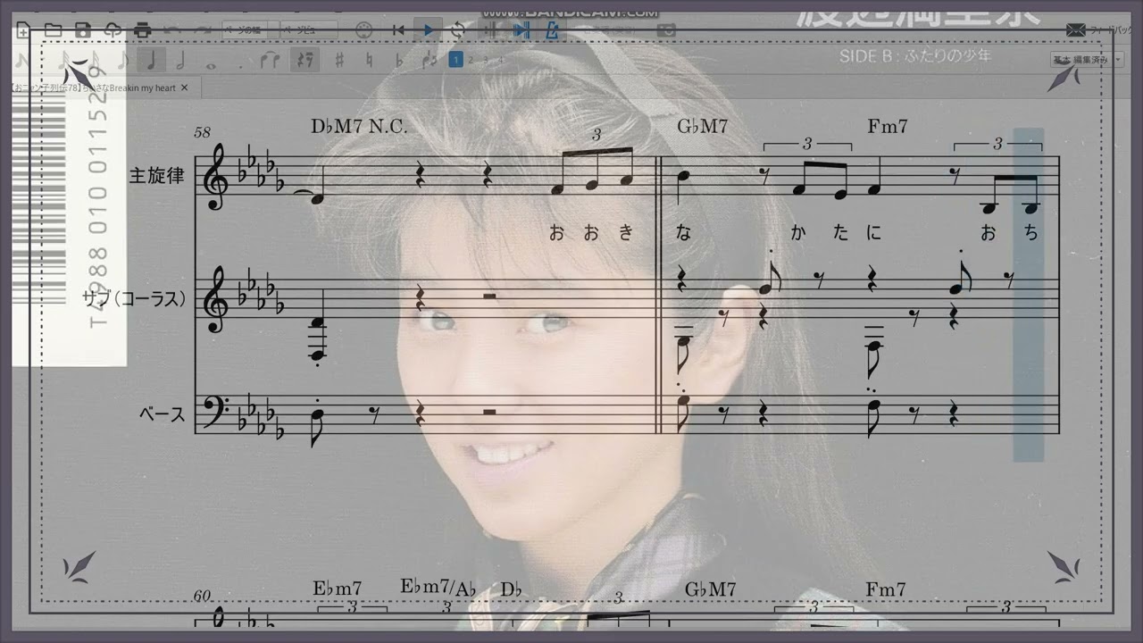The height and width of the screenshot is (643, 1143).
Task: Apply a natural accidental
Action: coord(369,61)
